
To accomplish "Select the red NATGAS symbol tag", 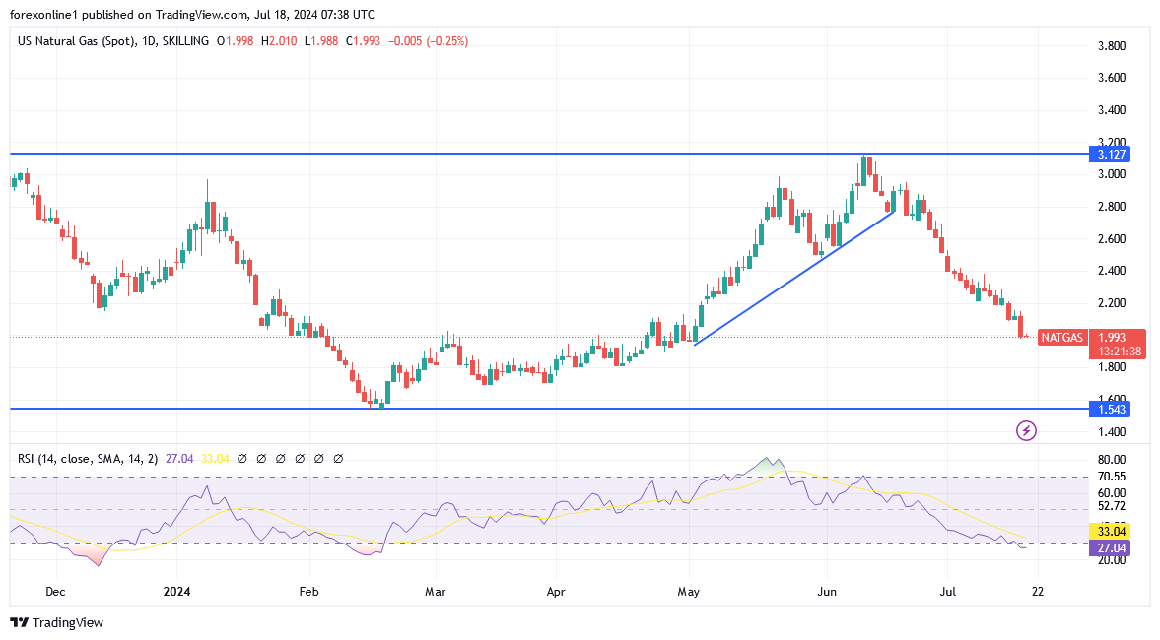I will pos(1062,338).
